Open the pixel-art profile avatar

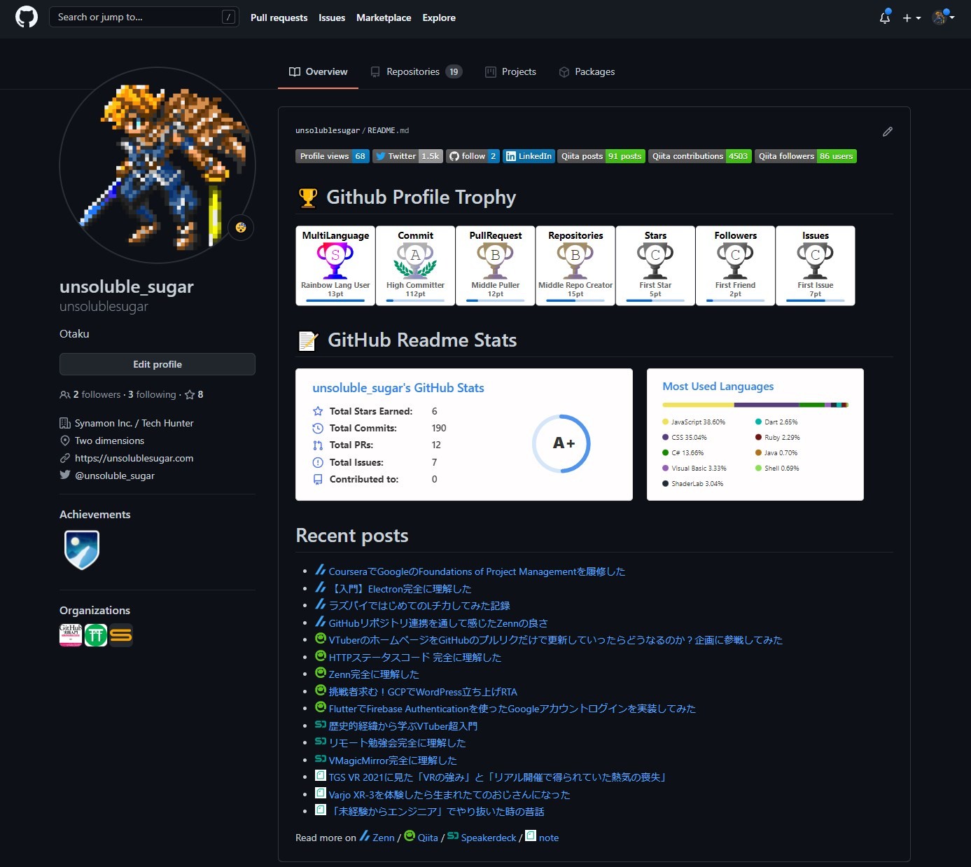(x=158, y=165)
